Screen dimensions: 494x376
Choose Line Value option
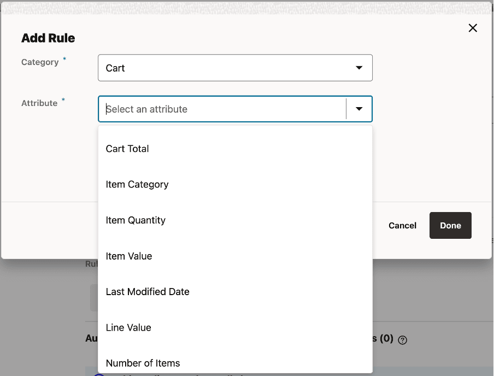pos(235,327)
